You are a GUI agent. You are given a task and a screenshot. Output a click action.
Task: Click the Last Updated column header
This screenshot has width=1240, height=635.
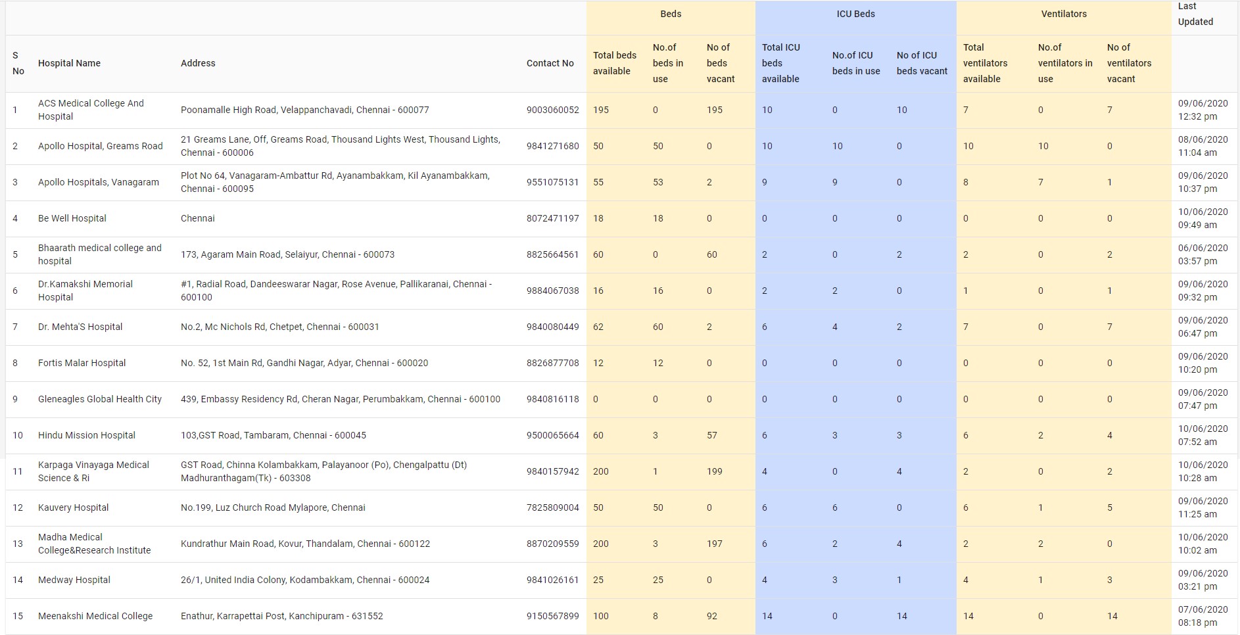pos(1195,14)
